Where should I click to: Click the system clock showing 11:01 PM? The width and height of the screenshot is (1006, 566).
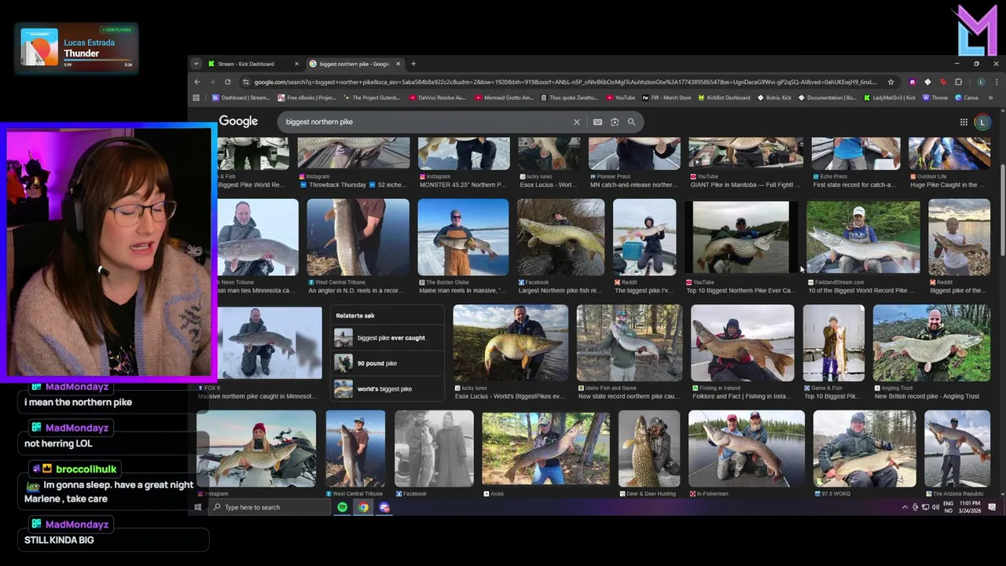pyautogui.click(x=970, y=507)
